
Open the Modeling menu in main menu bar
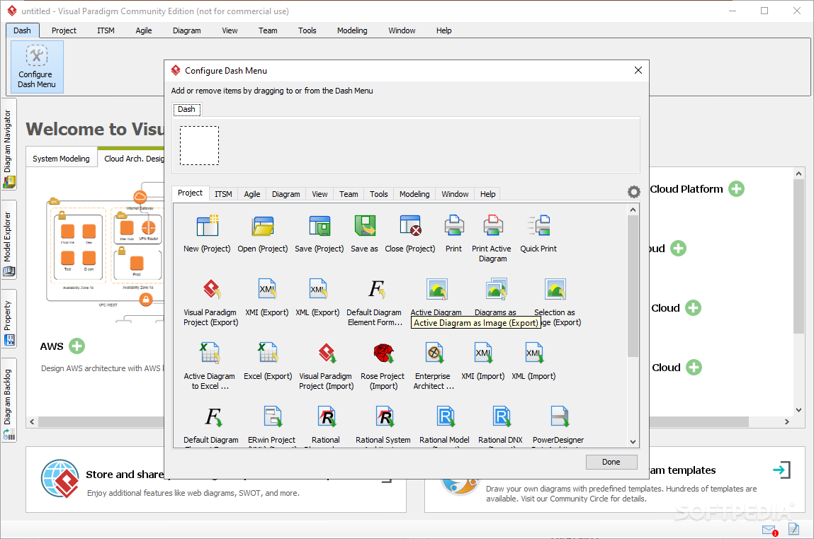pyautogui.click(x=352, y=30)
